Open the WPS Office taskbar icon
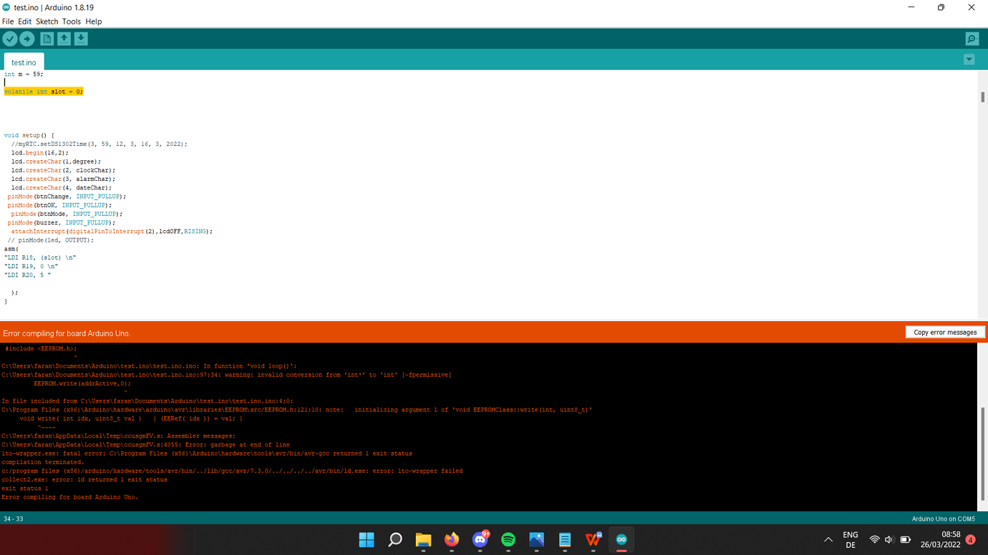The height and width of the screenshot is (555, 988). pos(593,540)
